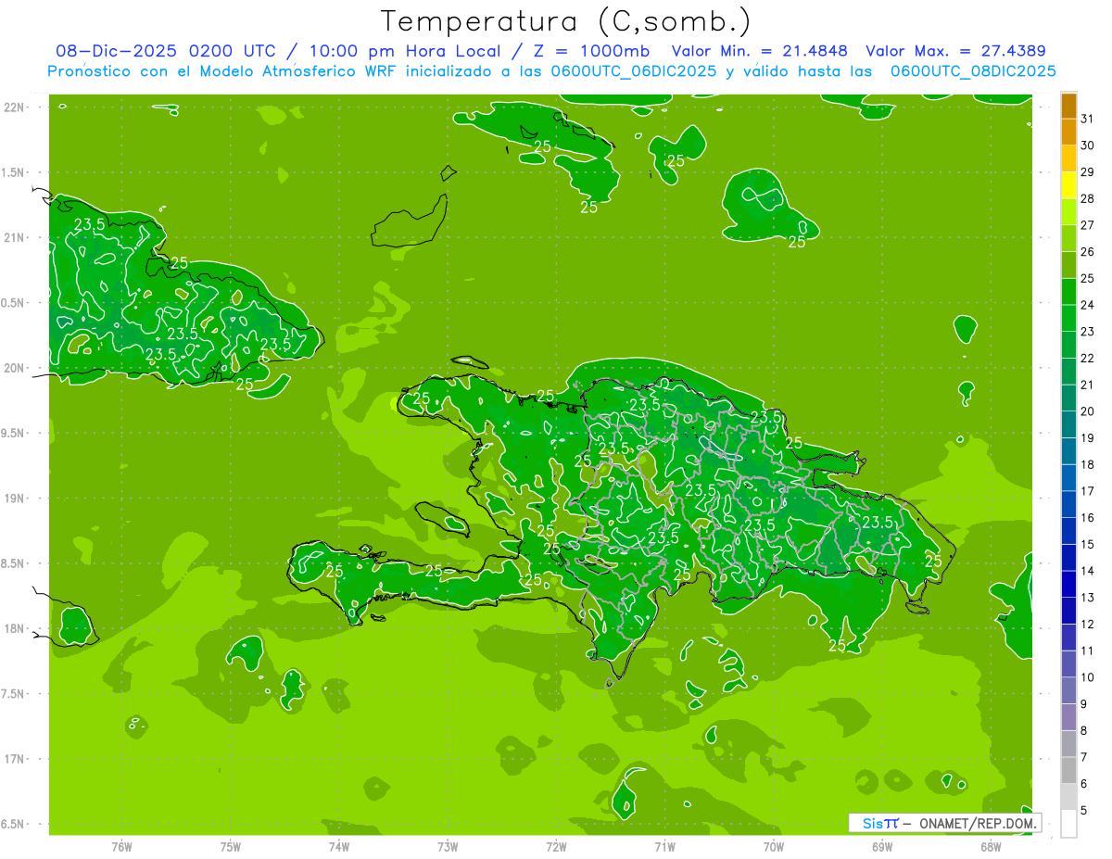Click longitude axis label '72W'

(x=556, y=846)
